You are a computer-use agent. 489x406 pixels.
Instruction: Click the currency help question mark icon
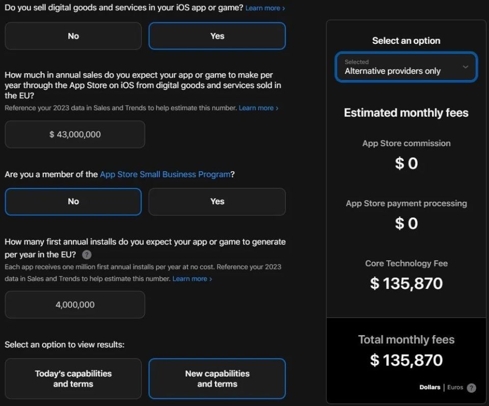(x=472, y=388)
